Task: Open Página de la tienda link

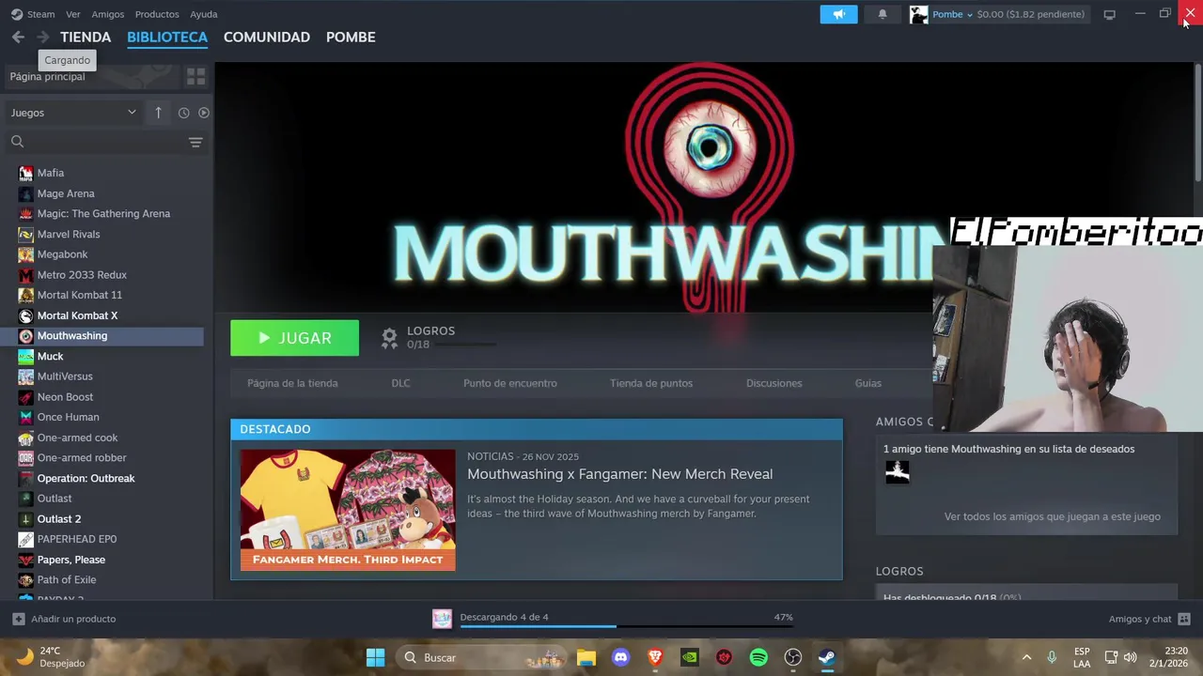Action: pos(292,383)
